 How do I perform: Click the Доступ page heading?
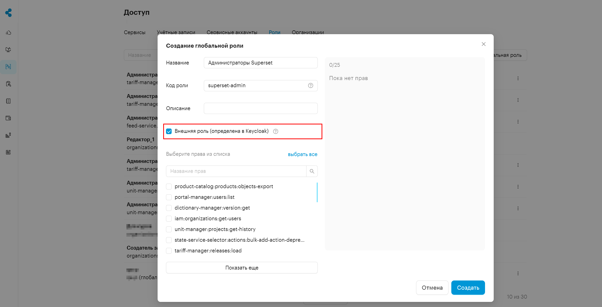pyautogui.click(x=137, y=12)
